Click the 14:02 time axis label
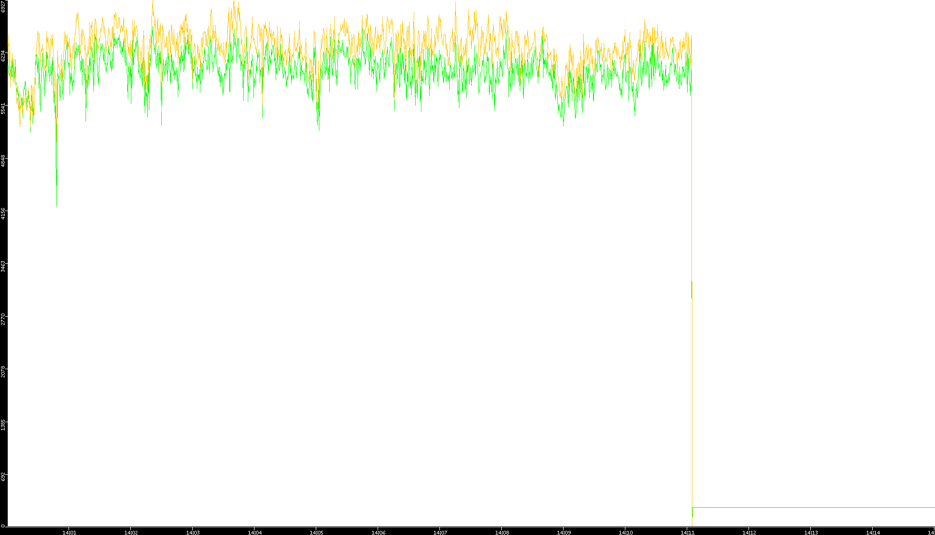 click(x=131, y=532)
